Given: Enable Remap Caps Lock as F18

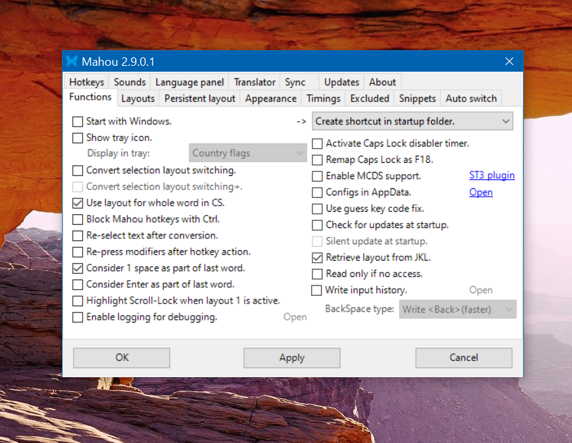Looking at the screenshot, I should [x=318, y=160].
